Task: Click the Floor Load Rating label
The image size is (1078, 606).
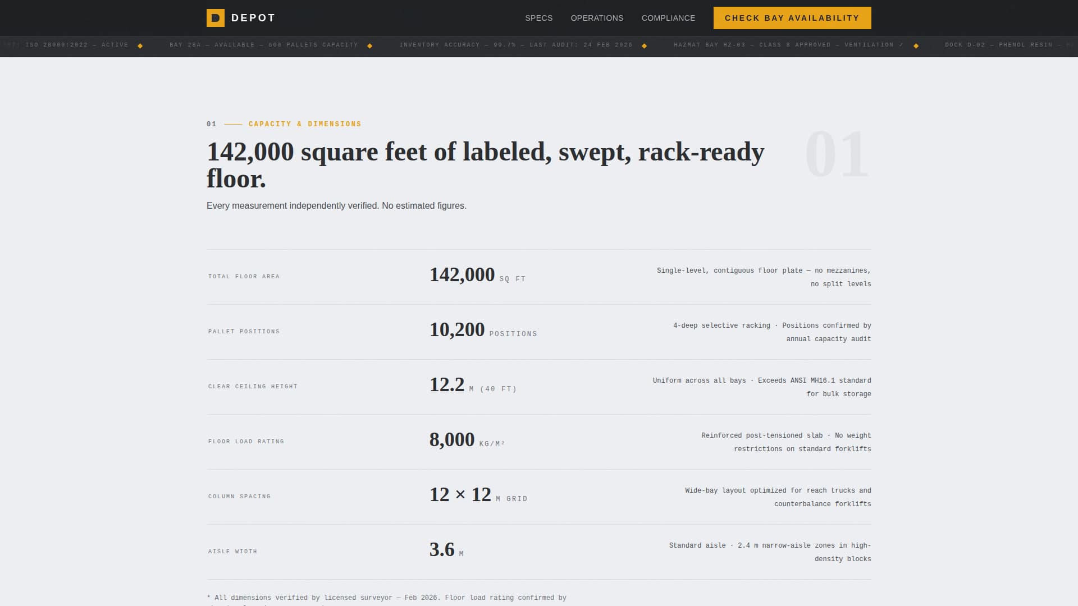Action: (246, 442)
